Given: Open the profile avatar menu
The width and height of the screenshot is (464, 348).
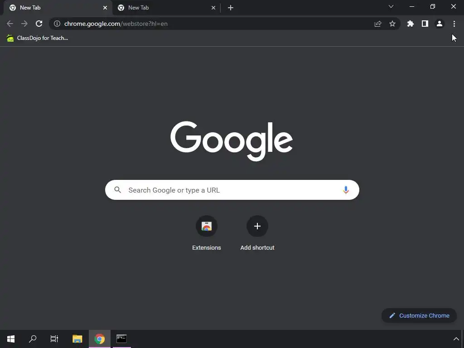Looking at the screenshot, I should click(x=440, y=24).
